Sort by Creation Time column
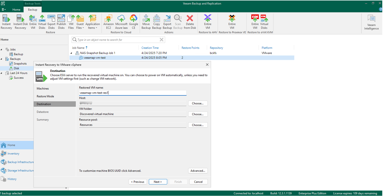This screenshot has width=383, height=196. [150, 48]
